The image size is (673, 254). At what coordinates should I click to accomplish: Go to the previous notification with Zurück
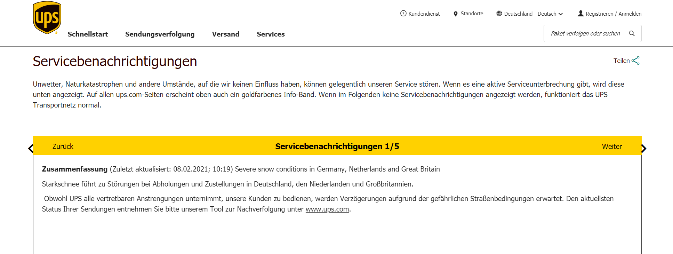click(63, 146)
